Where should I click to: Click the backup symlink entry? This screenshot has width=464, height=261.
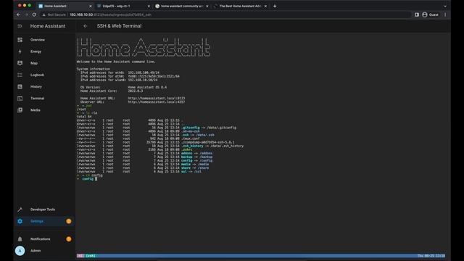click(187, 157)
